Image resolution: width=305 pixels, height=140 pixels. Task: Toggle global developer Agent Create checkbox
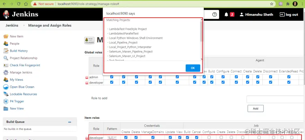click(247, 82)
